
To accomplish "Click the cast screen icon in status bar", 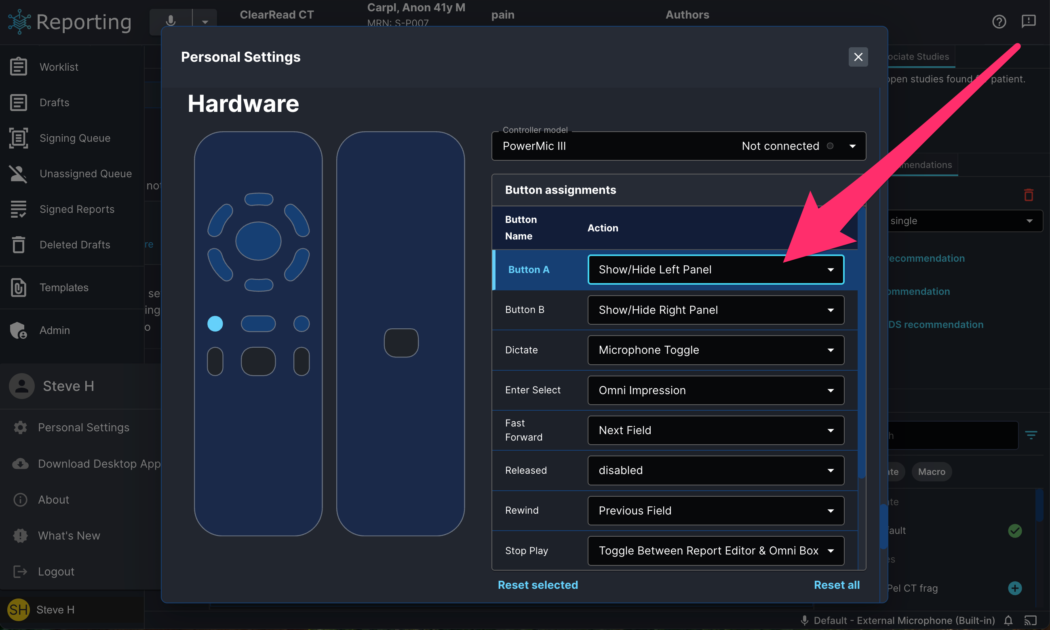I will pos(1030,621).
